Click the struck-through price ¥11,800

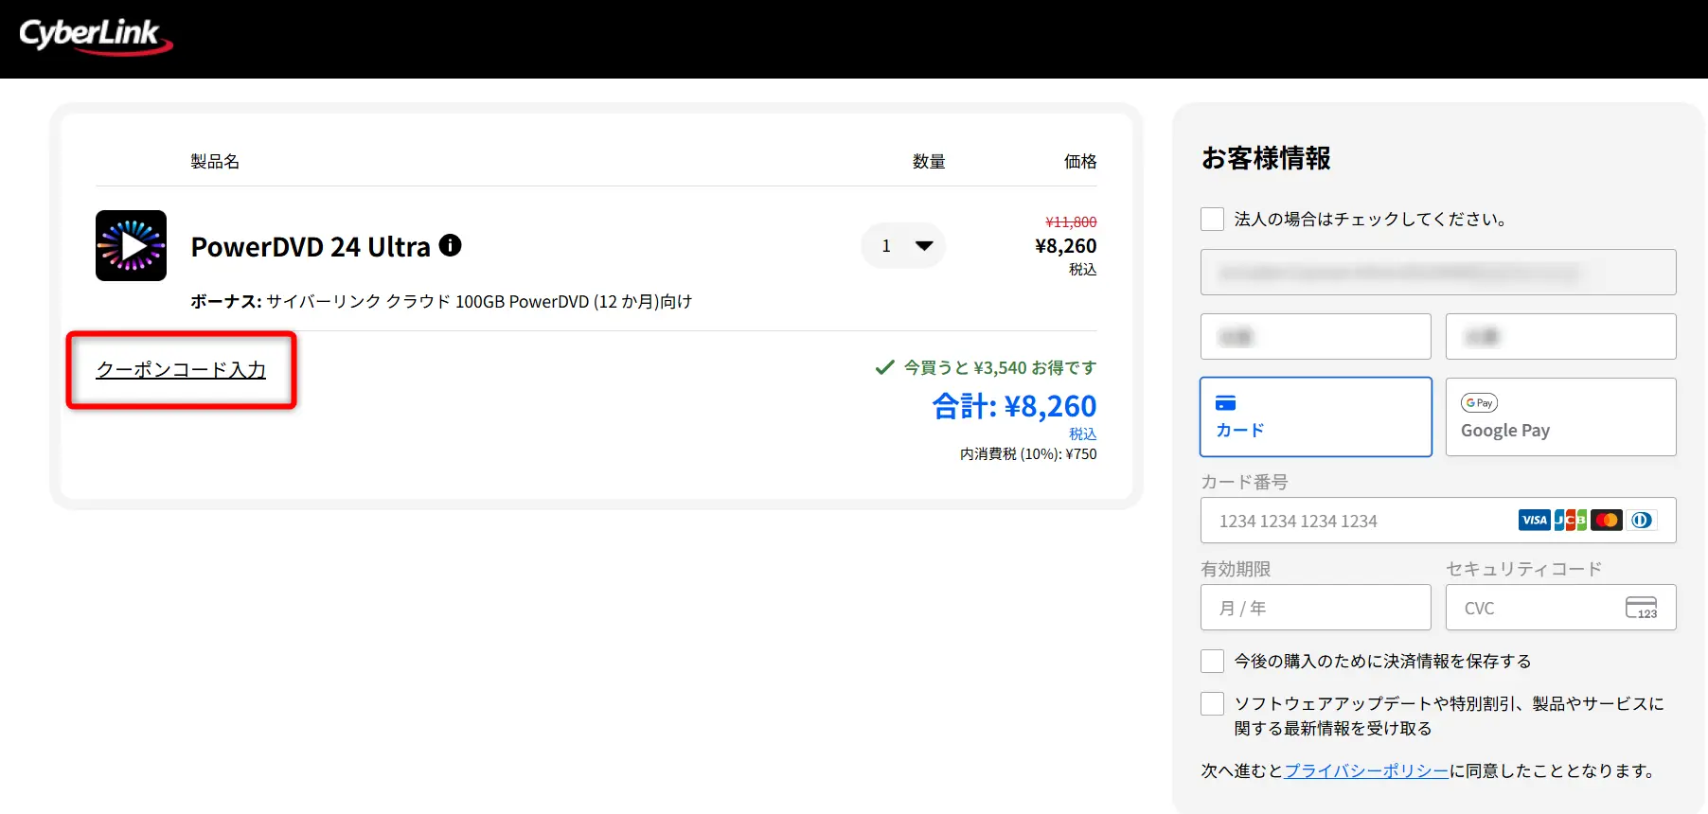[x=1071, y=221]
